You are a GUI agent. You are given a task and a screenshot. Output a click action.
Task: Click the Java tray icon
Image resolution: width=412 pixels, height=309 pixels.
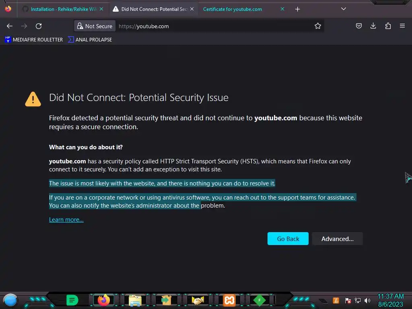(336, 300)
